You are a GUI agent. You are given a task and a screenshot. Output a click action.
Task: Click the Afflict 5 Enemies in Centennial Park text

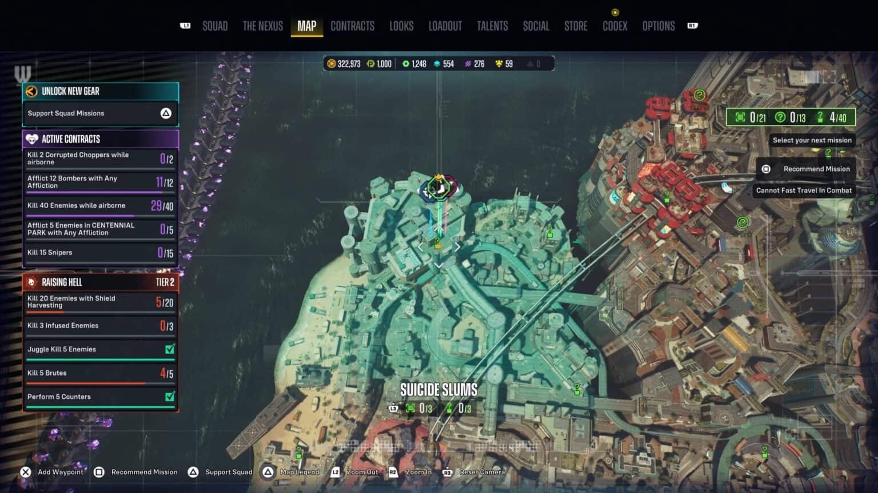tap(81, 229)
